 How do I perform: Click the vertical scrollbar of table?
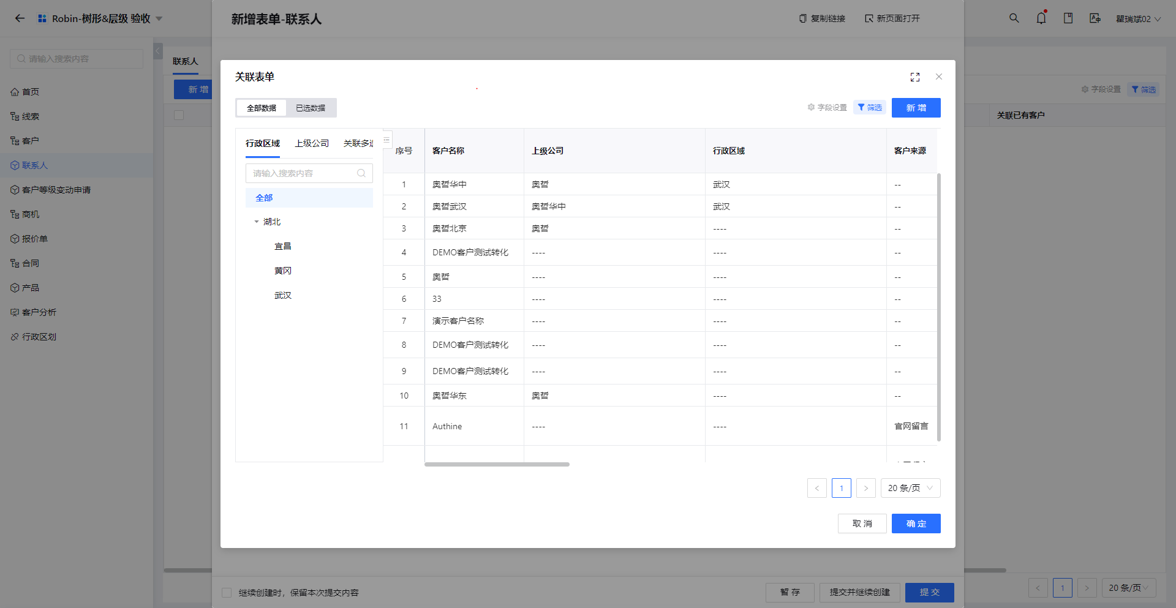[939, 307]
